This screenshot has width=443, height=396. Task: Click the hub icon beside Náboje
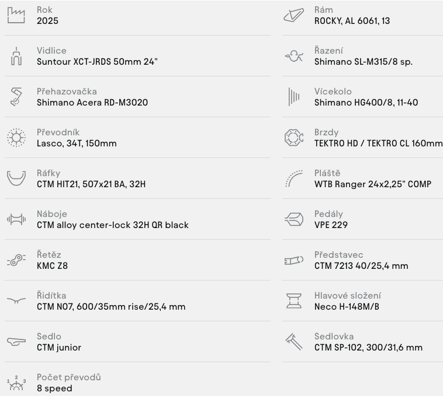tap(16, 219)
